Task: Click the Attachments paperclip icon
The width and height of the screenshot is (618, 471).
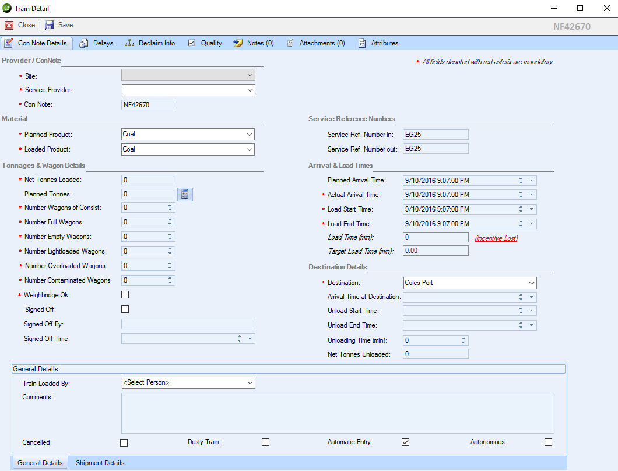Action: pos(290,43)
